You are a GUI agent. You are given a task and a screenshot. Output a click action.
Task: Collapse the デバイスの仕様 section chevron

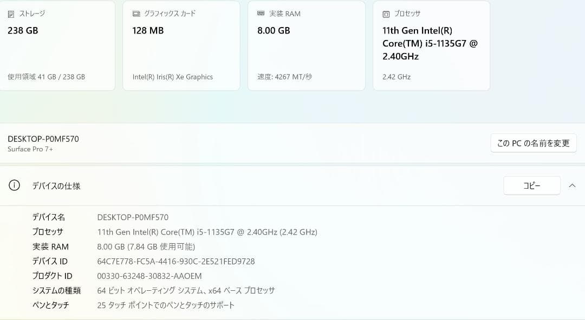573,185
